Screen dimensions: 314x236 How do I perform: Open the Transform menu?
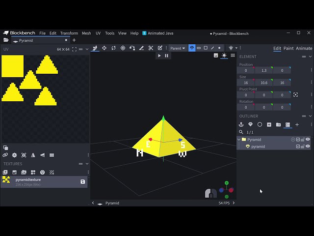click(x=69, y=33)
